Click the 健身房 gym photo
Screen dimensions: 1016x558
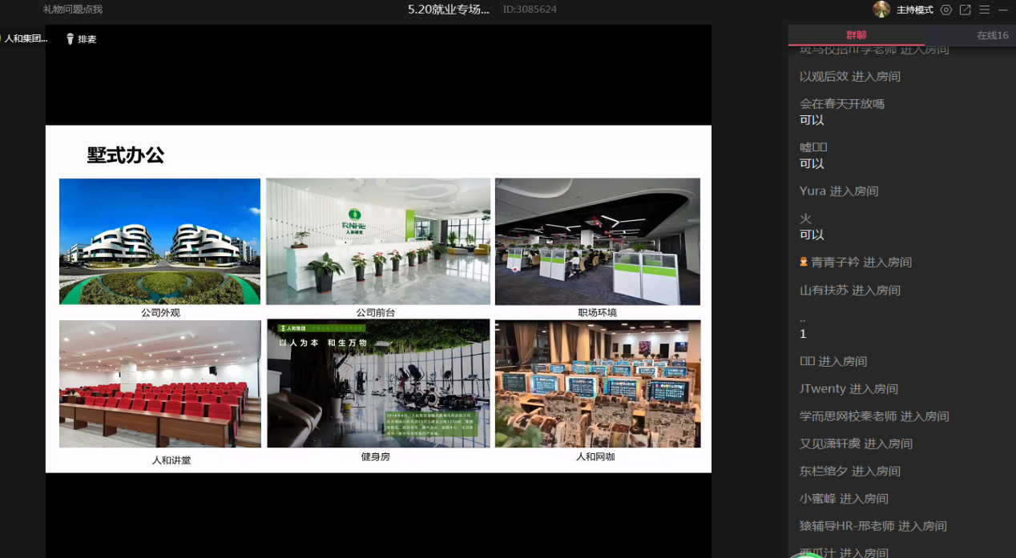point(378,383)
